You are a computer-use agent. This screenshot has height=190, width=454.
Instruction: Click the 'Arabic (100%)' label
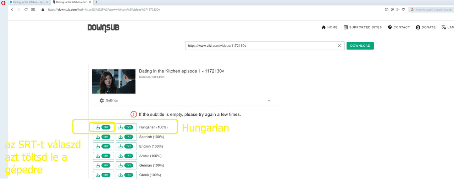(150, 156)
